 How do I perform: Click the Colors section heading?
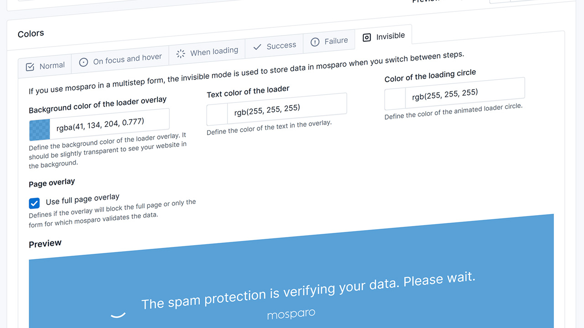31,34
